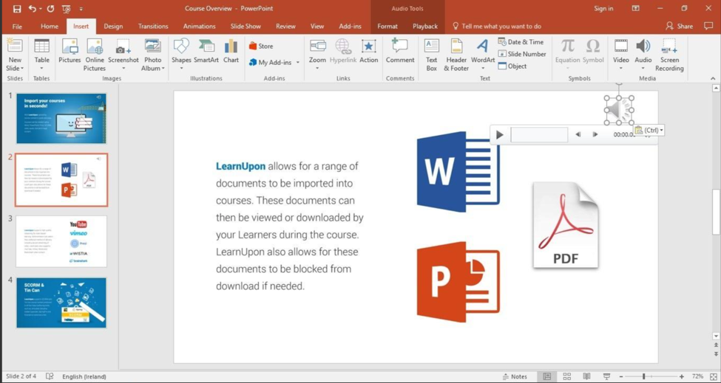Open the Transitions tab
Screen dimensions: 721x383
(153, 26)
